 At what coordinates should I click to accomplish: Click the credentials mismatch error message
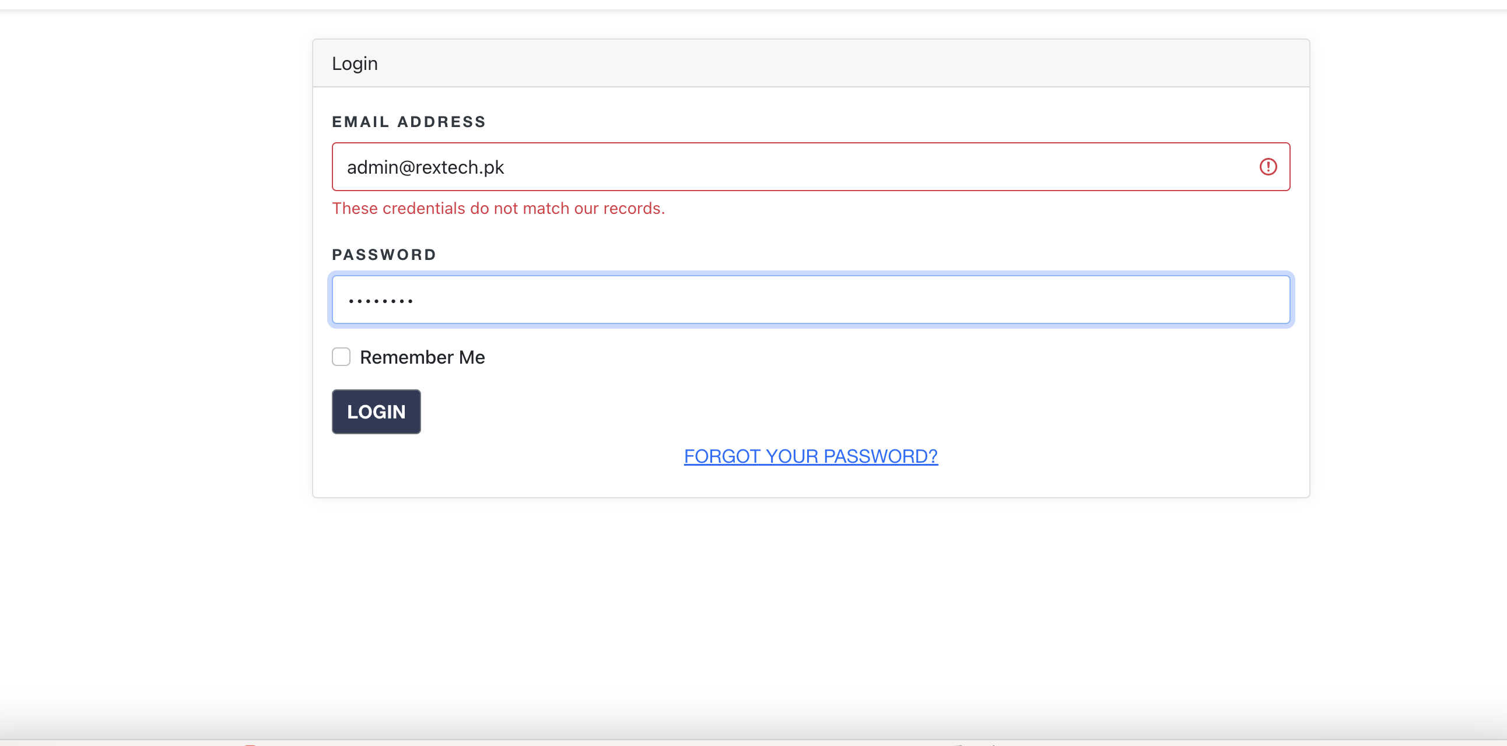click(498, 209)
